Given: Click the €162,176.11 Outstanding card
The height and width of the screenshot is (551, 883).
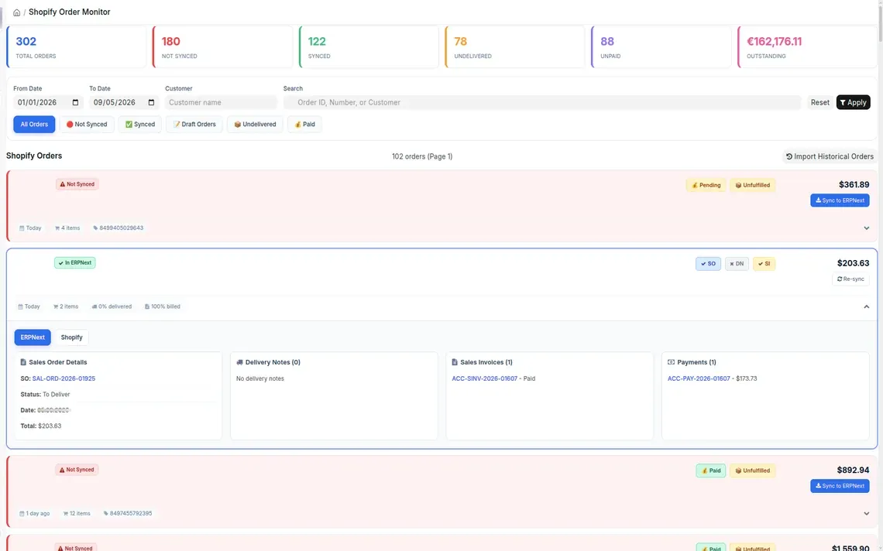Looking at the screenshot, I should pos(808,46).
